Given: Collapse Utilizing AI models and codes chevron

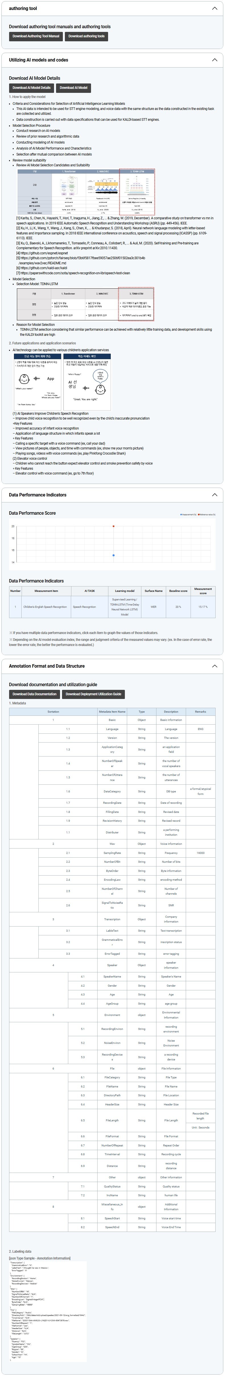Looking at the screenshot, I should [x=214, y=60].
